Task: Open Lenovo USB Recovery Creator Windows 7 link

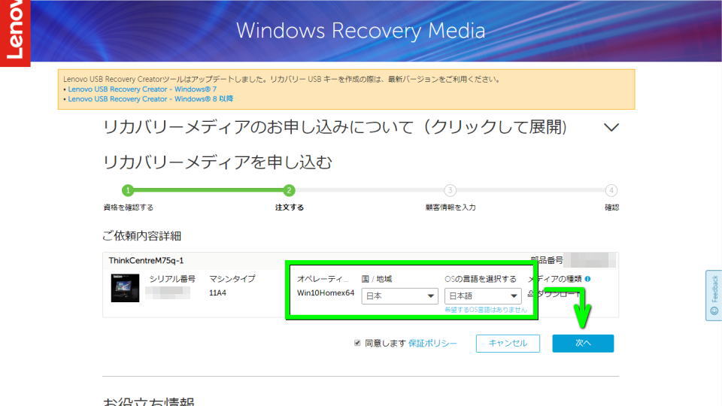Action: pos(142,89)
